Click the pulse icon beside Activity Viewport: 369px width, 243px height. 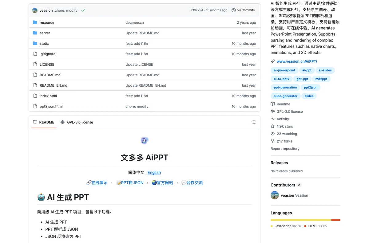[272, 119]
